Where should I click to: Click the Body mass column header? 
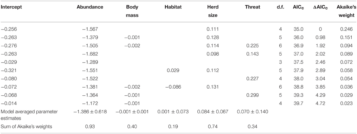(132, 11)
